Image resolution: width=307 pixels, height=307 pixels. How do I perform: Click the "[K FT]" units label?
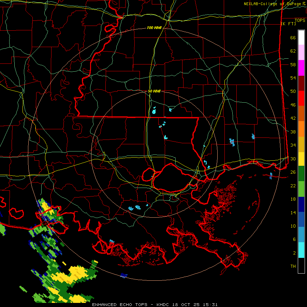pyautogui.click(x=288, y=24)
